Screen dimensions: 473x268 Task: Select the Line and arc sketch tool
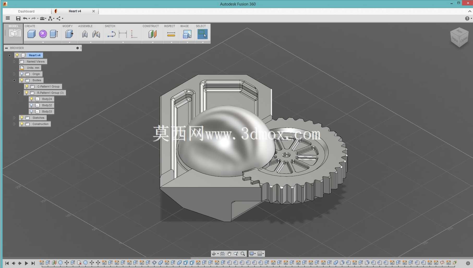tap(111, 34)
